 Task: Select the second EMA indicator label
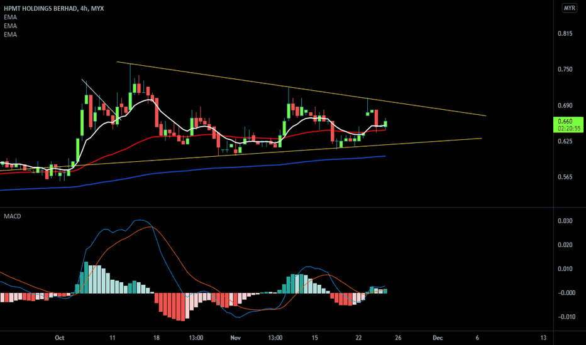click(x=11, y=26)
